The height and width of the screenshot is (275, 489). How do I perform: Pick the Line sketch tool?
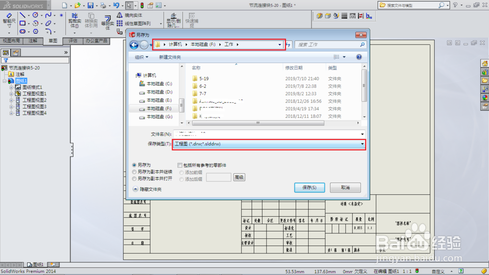[x=22, y=15]
